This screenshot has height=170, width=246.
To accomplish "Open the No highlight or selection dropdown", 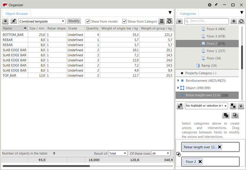I will (x=207, y=106).
